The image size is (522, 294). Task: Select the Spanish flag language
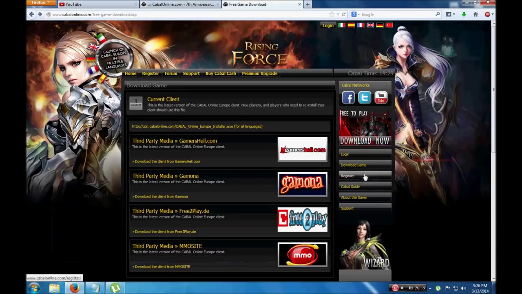351,25
